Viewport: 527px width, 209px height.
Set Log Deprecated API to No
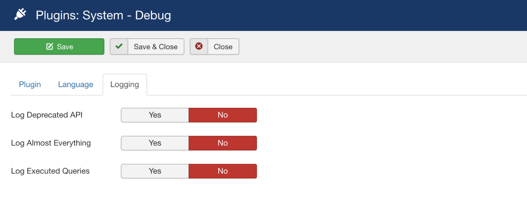(223, 115)
